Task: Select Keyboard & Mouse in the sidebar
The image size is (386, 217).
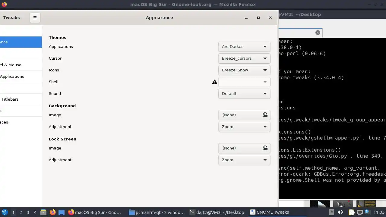Action: (x=21, y=65)
